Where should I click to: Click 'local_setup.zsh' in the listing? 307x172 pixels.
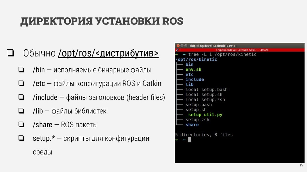coord(205,100)
